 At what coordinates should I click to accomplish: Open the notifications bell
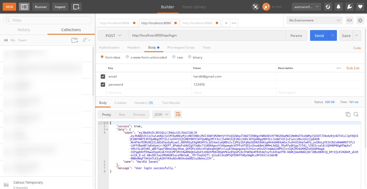(339, 7)
